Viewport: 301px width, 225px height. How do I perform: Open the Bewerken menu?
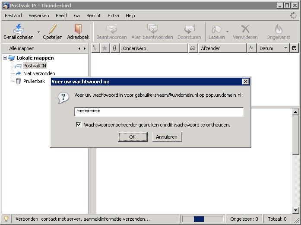pyautogui.click(x=38, y=16)
